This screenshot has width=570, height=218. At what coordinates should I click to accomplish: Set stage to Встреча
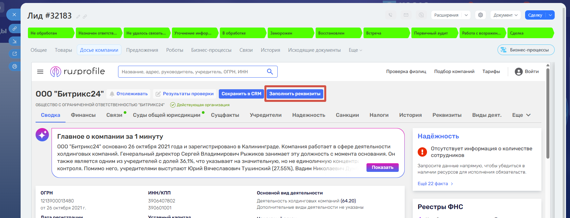(387, 33)
